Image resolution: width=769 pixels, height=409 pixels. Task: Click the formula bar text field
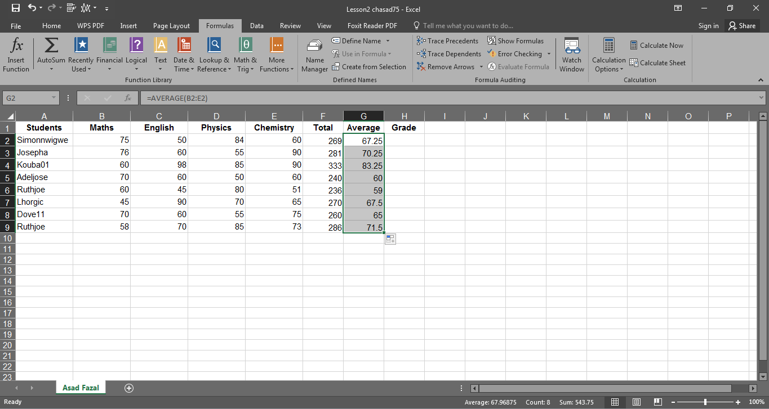point(448,98)
